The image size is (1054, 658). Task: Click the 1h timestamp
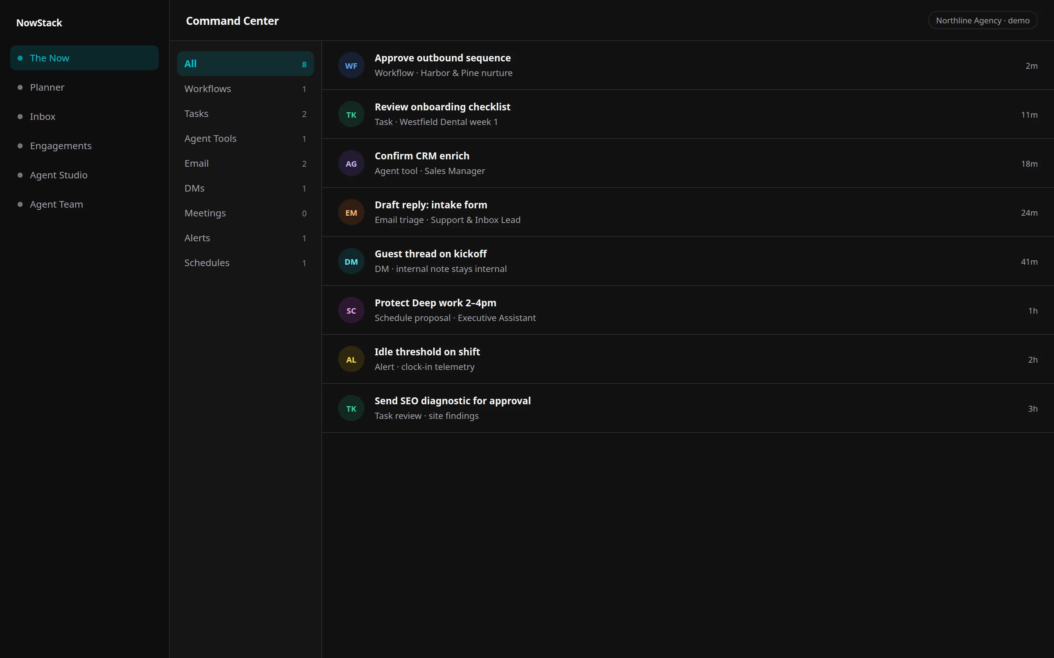pyautogui.click(x=1033, y=310)
